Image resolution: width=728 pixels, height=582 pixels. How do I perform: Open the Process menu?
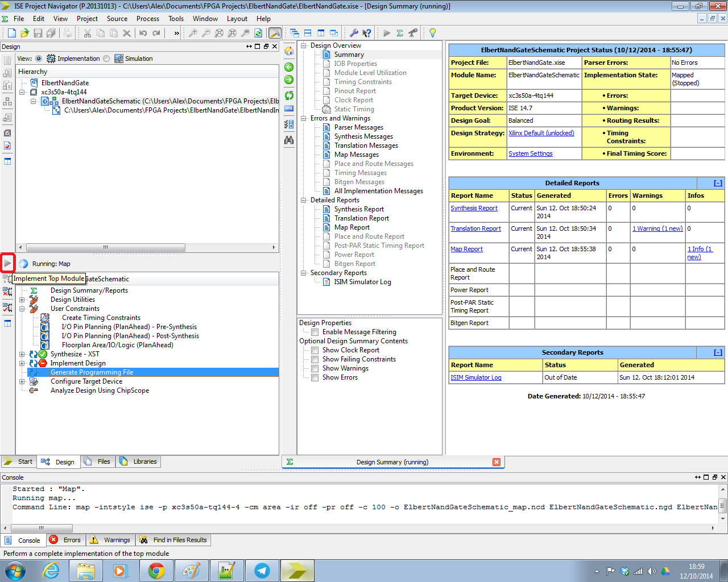tap(148, 19)
